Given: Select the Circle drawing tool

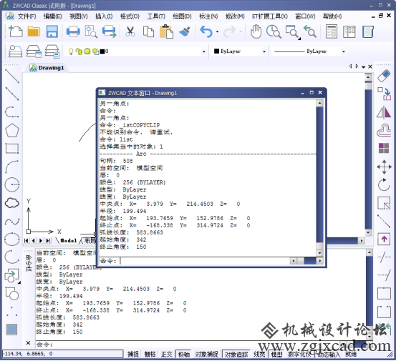Looking at the screenshot, I should click(12, 184).
